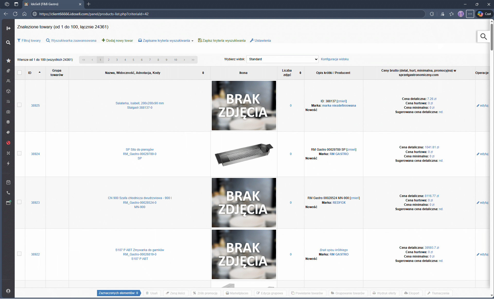
Task: Click the star favorites icon in sidebar
Action: tap(8, 61)
